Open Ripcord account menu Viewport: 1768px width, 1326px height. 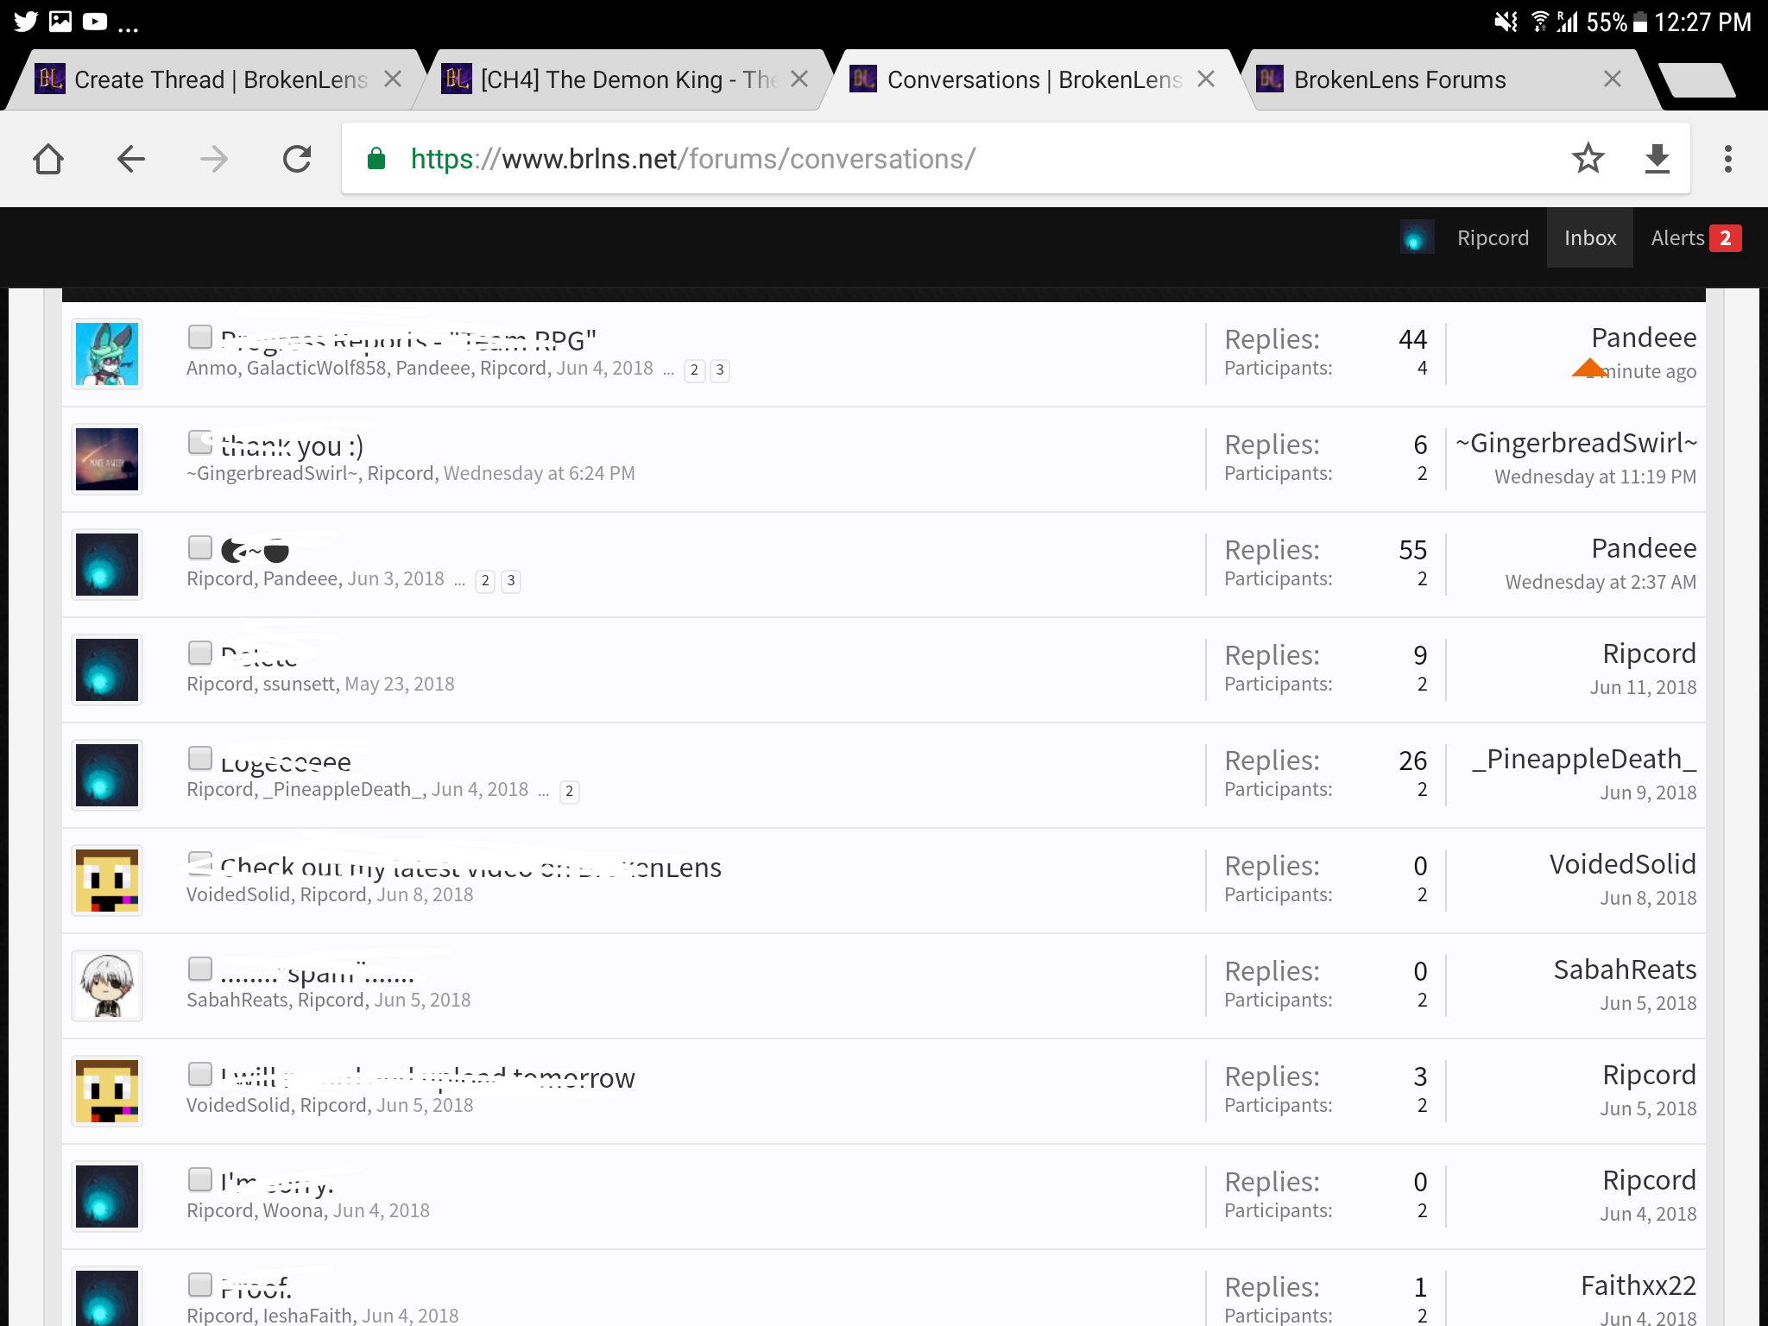click(1493, 238)
